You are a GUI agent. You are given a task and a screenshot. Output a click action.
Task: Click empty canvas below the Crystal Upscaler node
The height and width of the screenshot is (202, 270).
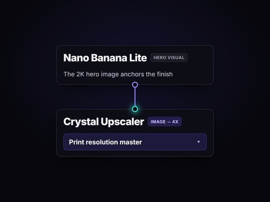135,179
